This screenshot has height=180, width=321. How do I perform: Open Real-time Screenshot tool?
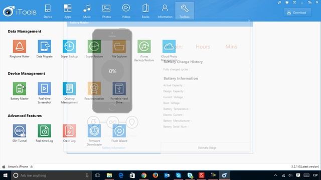point(45,88)
